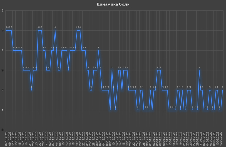
Task: Click the chart title 'Динамика боли'
Action: (113, 4)
